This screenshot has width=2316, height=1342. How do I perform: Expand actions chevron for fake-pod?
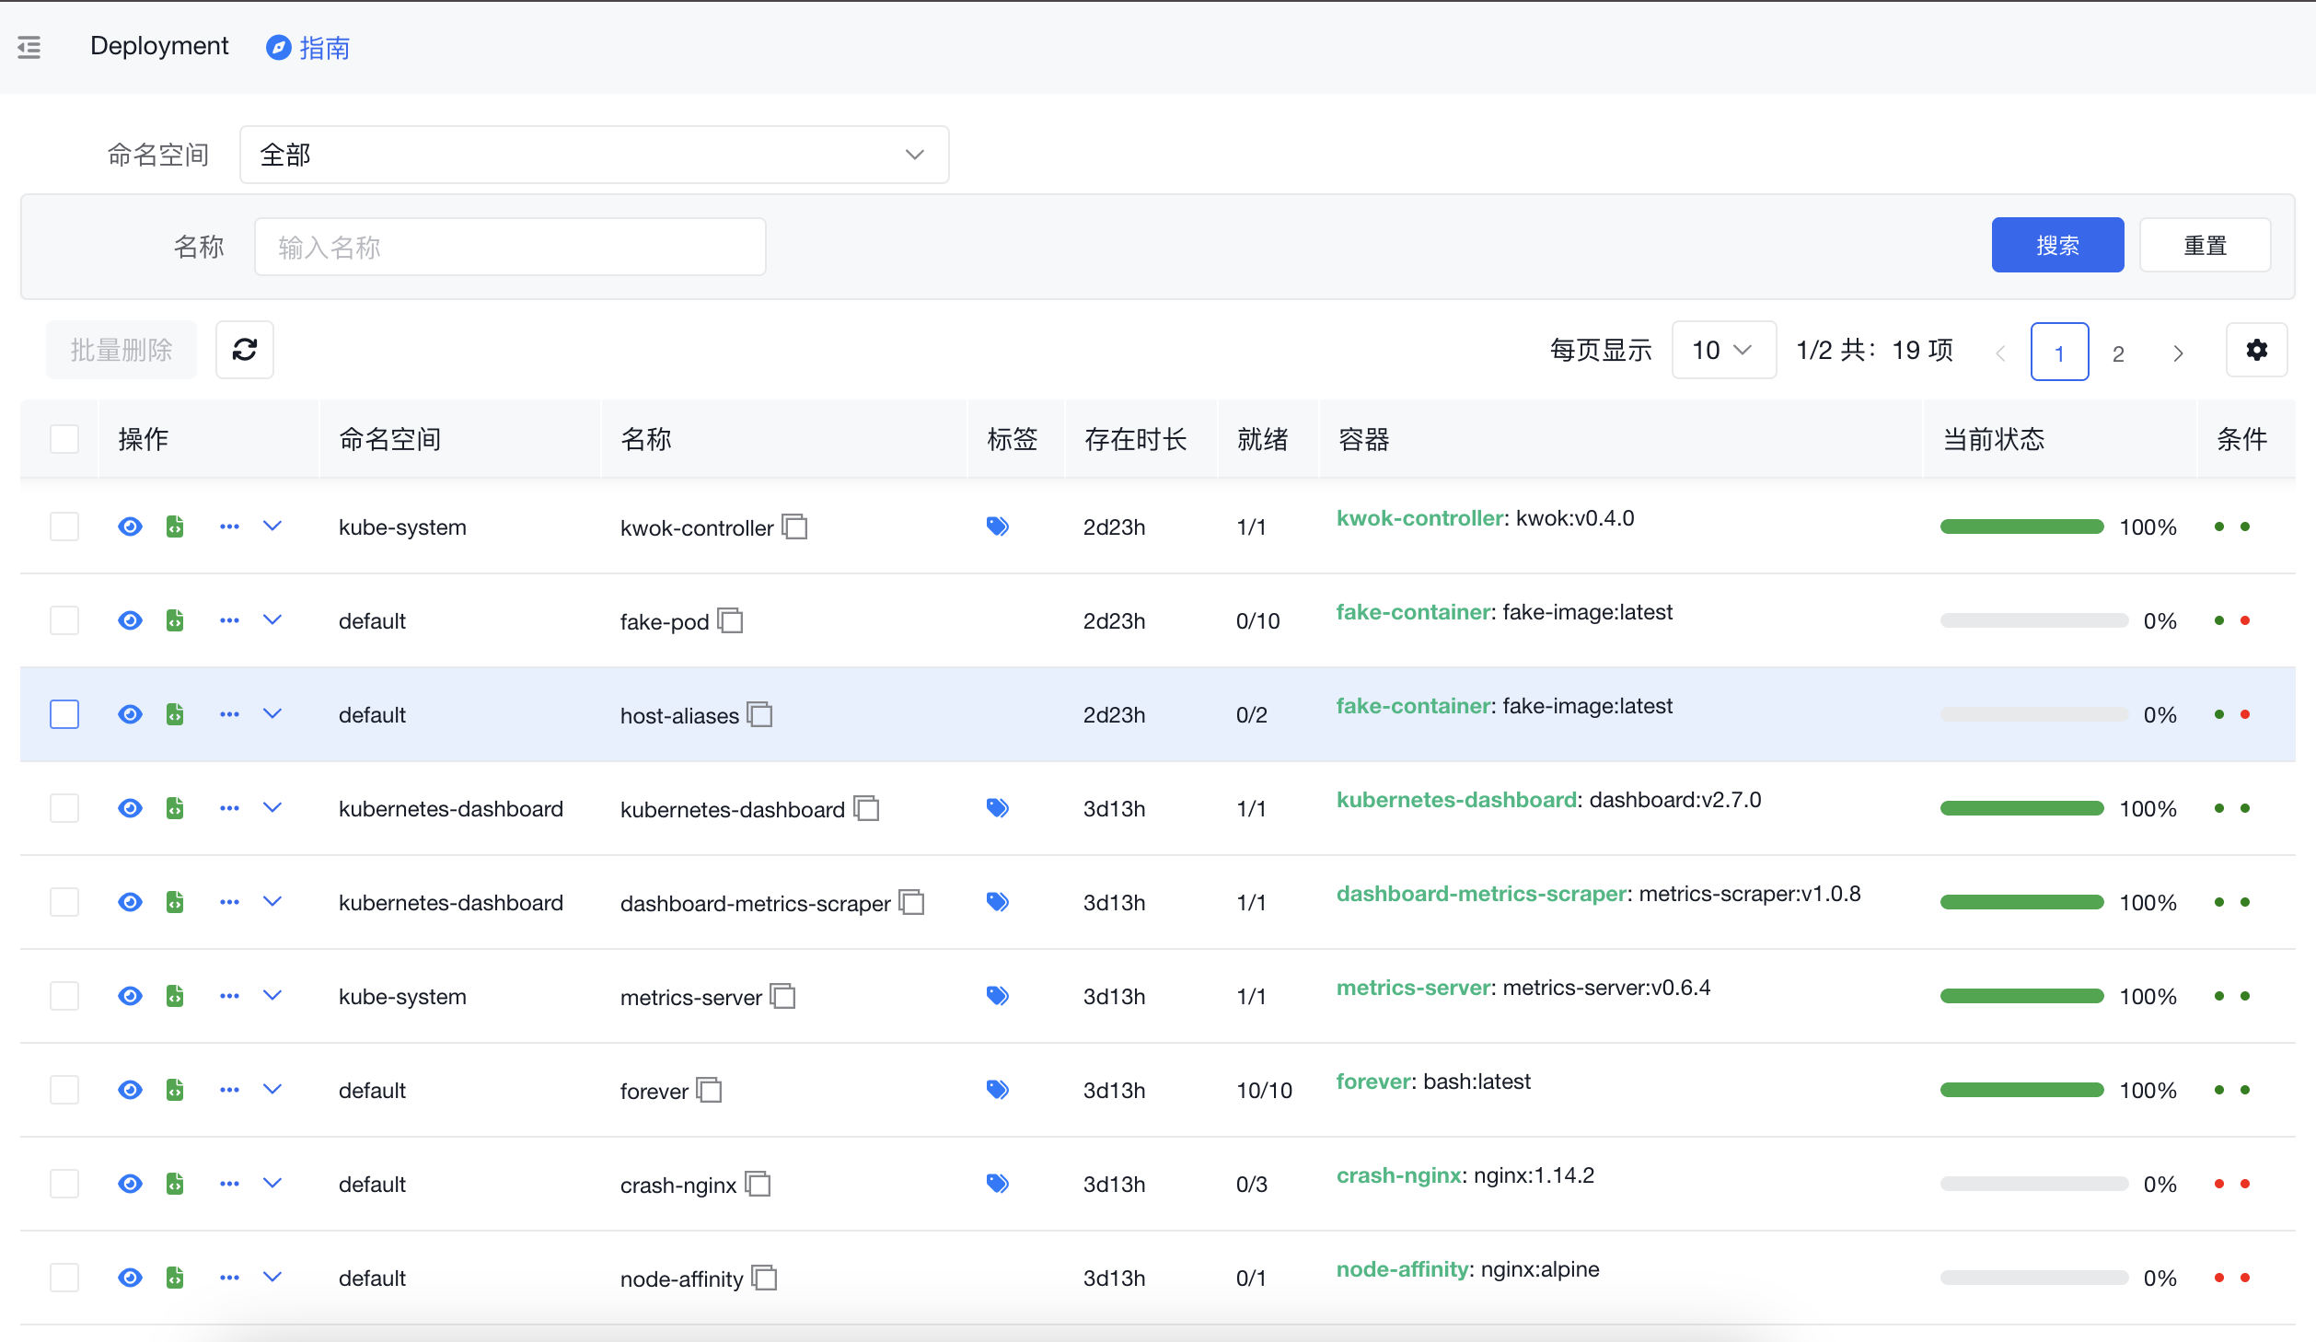click(272, 620)
